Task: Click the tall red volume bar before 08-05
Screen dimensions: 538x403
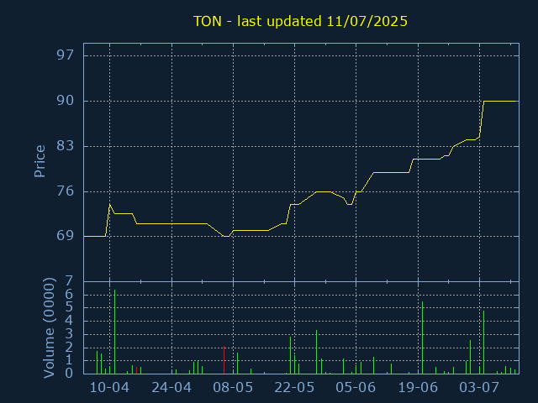Action: (x=224, y=360)
